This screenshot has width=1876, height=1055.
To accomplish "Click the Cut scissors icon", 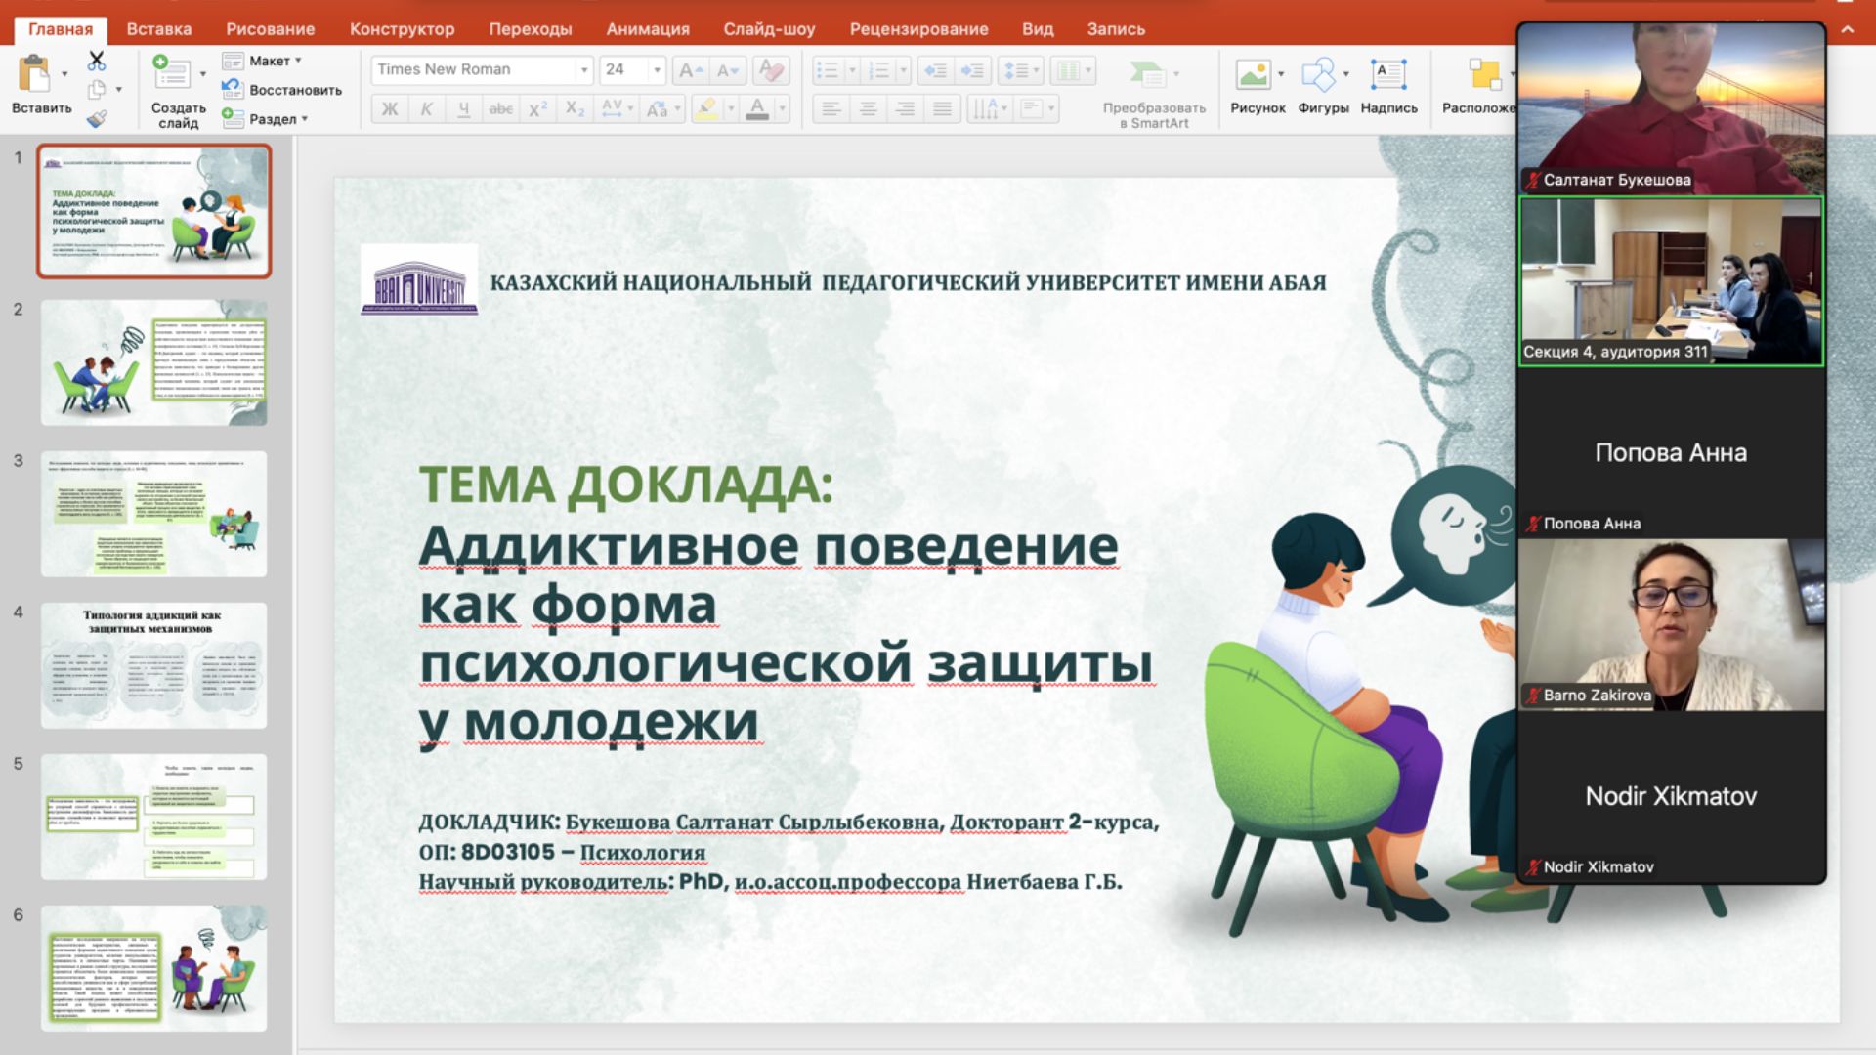I will pos(96,61).
